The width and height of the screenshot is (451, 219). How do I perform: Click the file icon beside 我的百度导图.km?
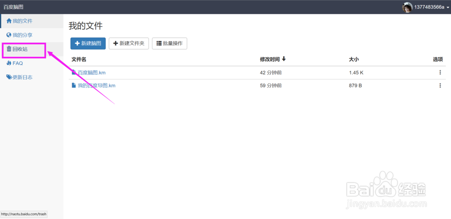[74, 85]
